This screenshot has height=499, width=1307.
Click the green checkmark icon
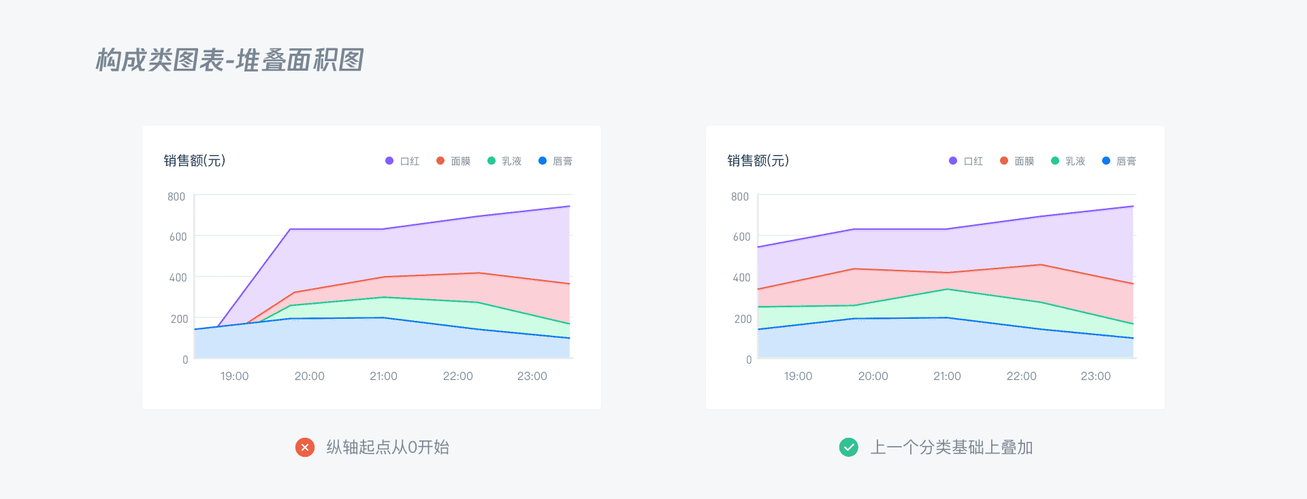[x=849, y=447]
